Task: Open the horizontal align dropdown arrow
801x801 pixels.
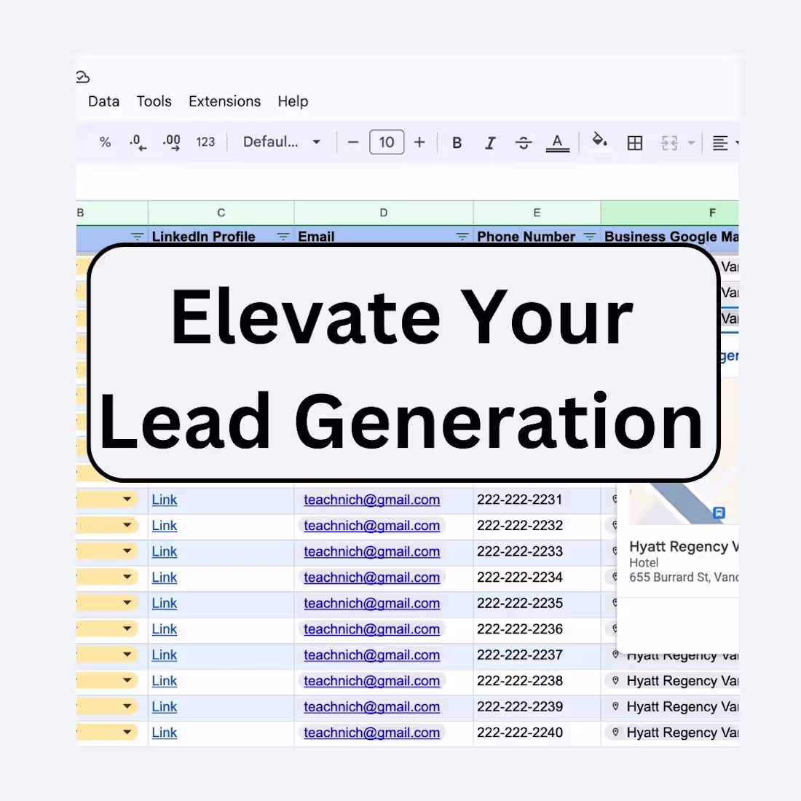Action: coord(735,142)
